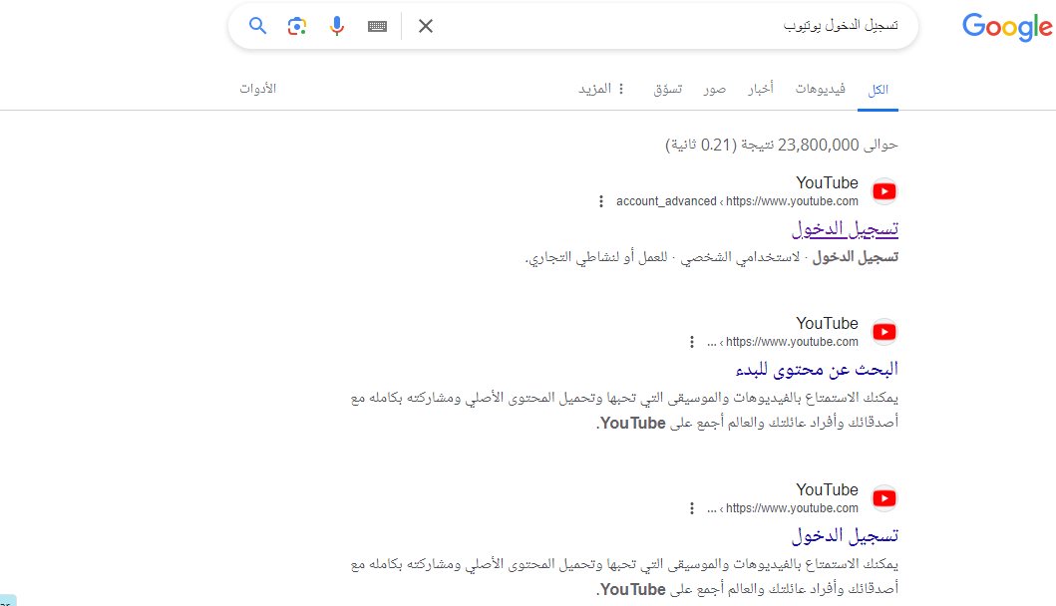
Task: Click YouTube favicon of second result
Action: 884,332
